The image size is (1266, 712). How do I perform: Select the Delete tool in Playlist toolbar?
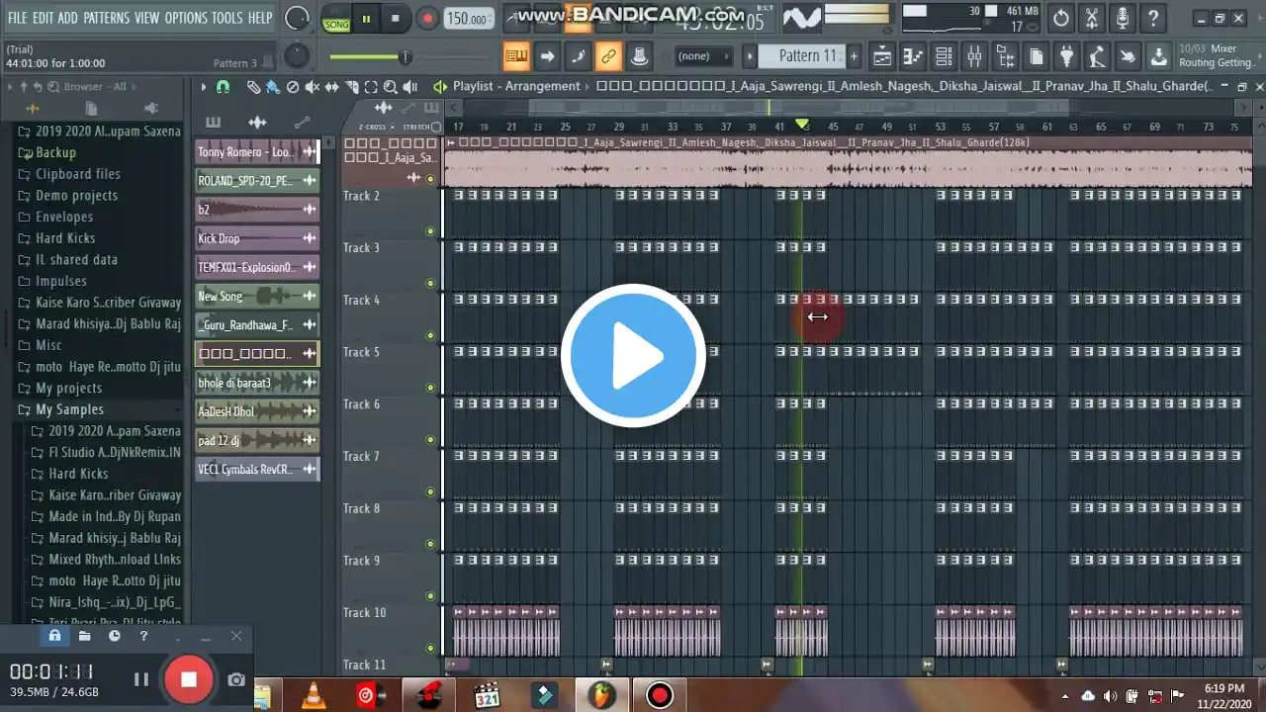[x=293, y=87]
